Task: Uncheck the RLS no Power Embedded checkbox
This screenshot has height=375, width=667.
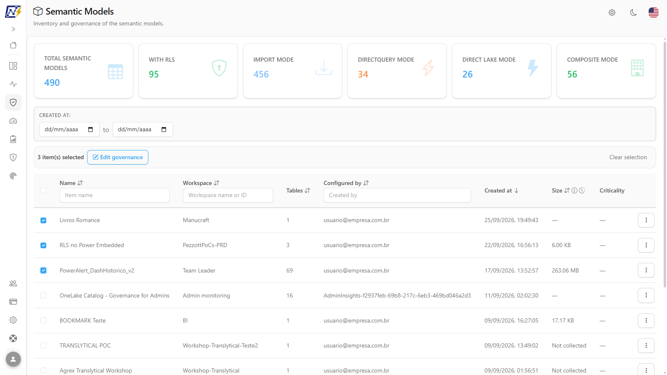Action: pyautogui.click(x=43, y=245)
